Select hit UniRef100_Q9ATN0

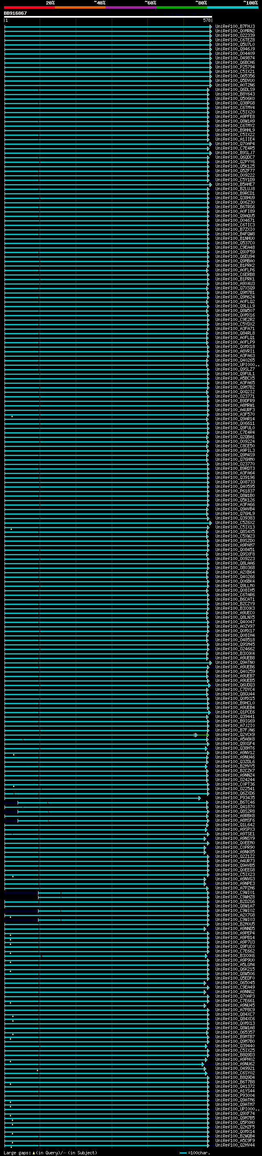(x=235, y=663)
